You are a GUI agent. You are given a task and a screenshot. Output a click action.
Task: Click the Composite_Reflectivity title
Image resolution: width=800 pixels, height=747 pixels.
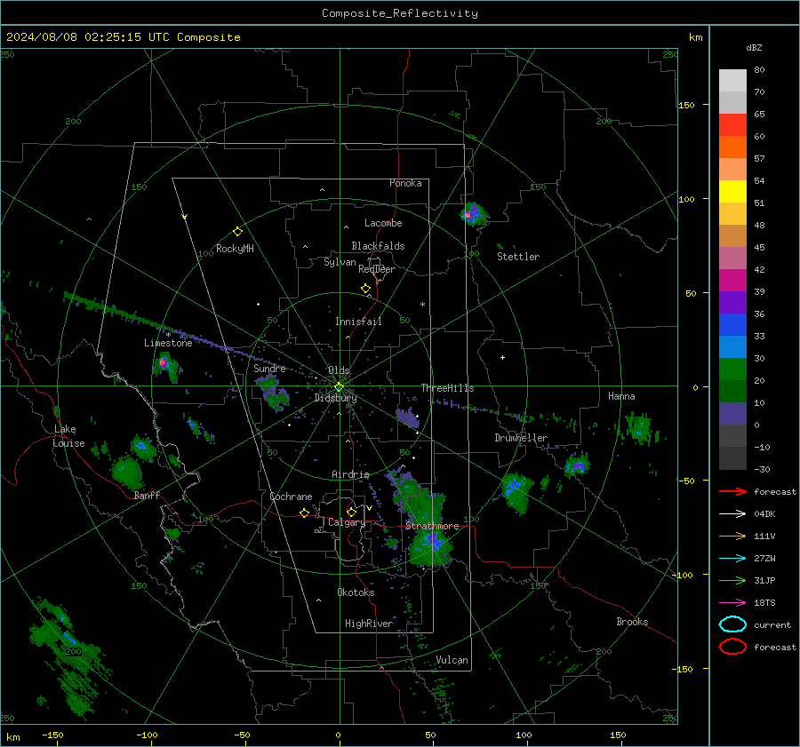[400, 13]
